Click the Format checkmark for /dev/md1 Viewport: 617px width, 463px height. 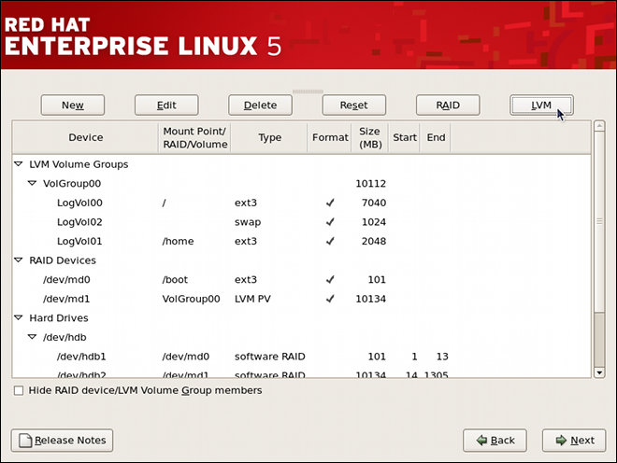pyautogui.click(x=330, y=299)
